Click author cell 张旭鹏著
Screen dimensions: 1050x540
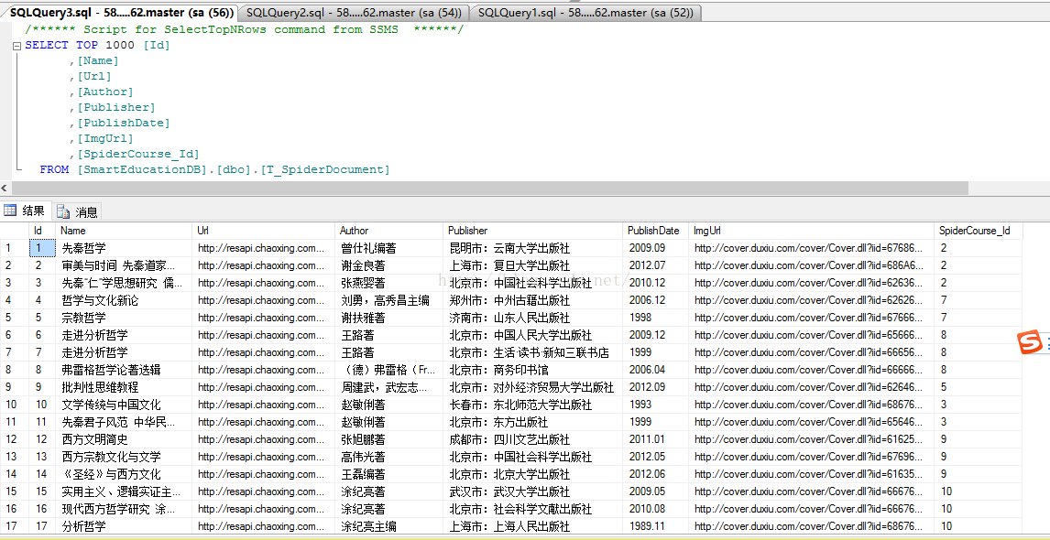click(389, 439)
